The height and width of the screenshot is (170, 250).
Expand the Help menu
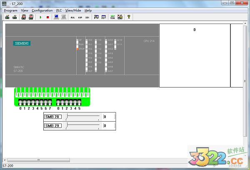click(x=88, y=10)
